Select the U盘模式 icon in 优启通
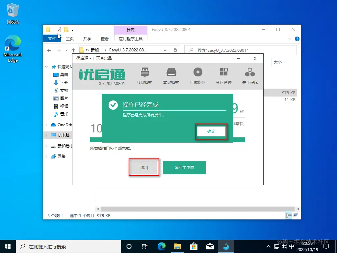This screenshot has height=253, width=337. pos(145,76)
